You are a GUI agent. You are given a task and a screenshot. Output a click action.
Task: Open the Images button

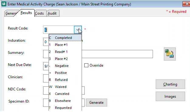170,96
